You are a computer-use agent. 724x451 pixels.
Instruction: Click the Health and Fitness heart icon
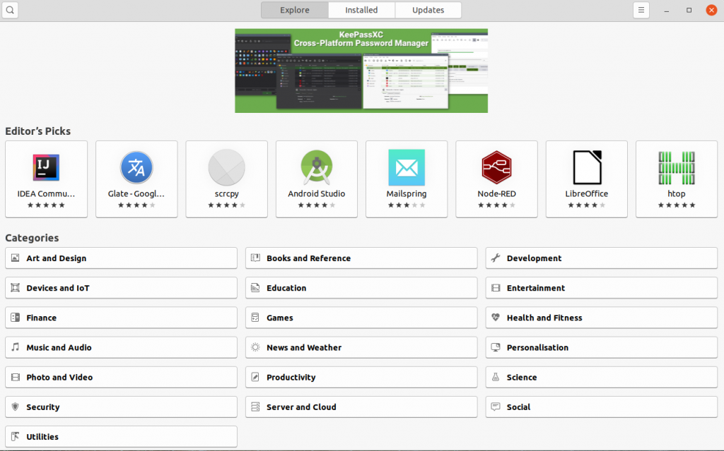pyautogui.click(x=496, y=318)
